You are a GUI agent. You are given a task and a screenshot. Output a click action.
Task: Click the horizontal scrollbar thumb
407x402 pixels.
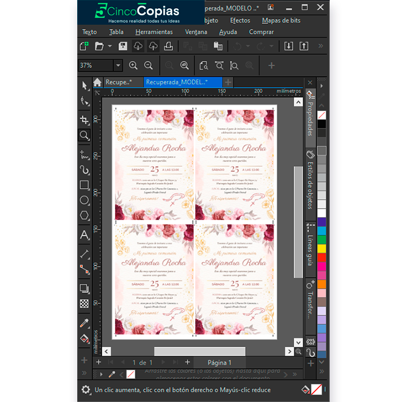tap(199, 351)
